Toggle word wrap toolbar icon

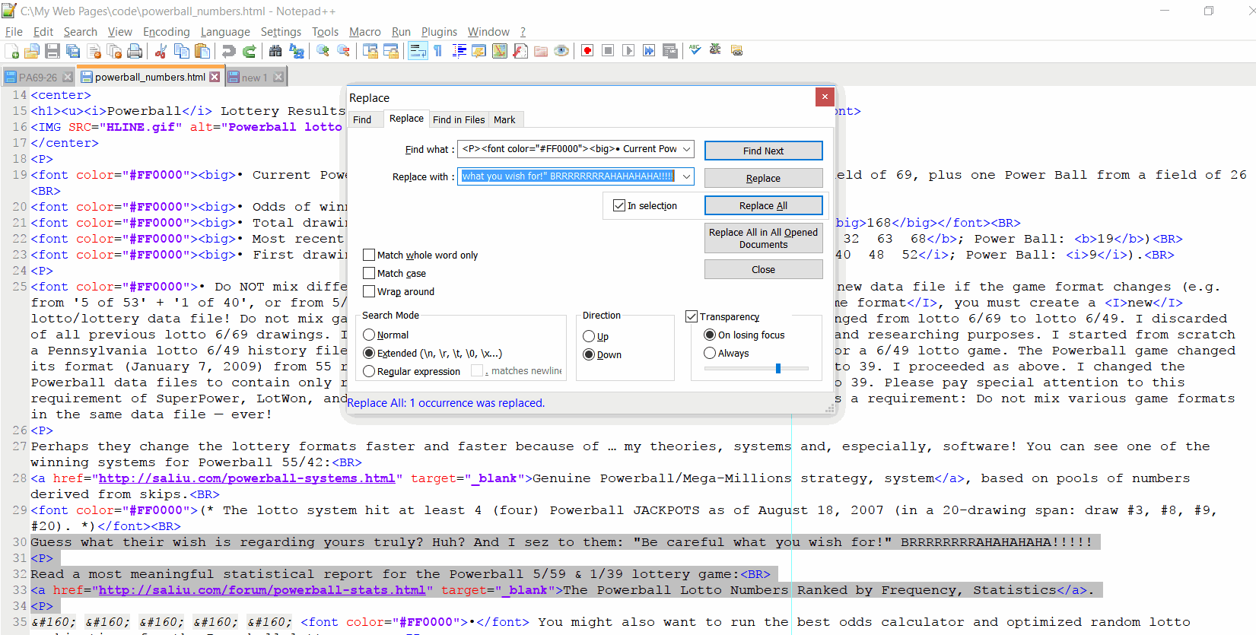click(418, 51)
